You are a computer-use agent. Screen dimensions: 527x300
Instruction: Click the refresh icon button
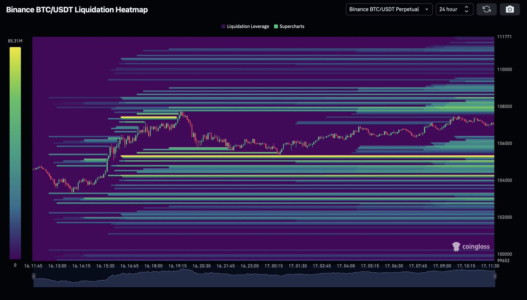(487, 9)
